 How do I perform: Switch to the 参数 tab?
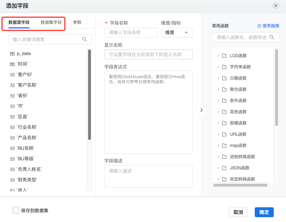click(77, 22)
